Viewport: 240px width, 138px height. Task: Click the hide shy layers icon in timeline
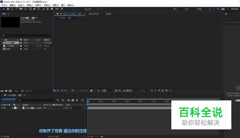coord(68,100)
